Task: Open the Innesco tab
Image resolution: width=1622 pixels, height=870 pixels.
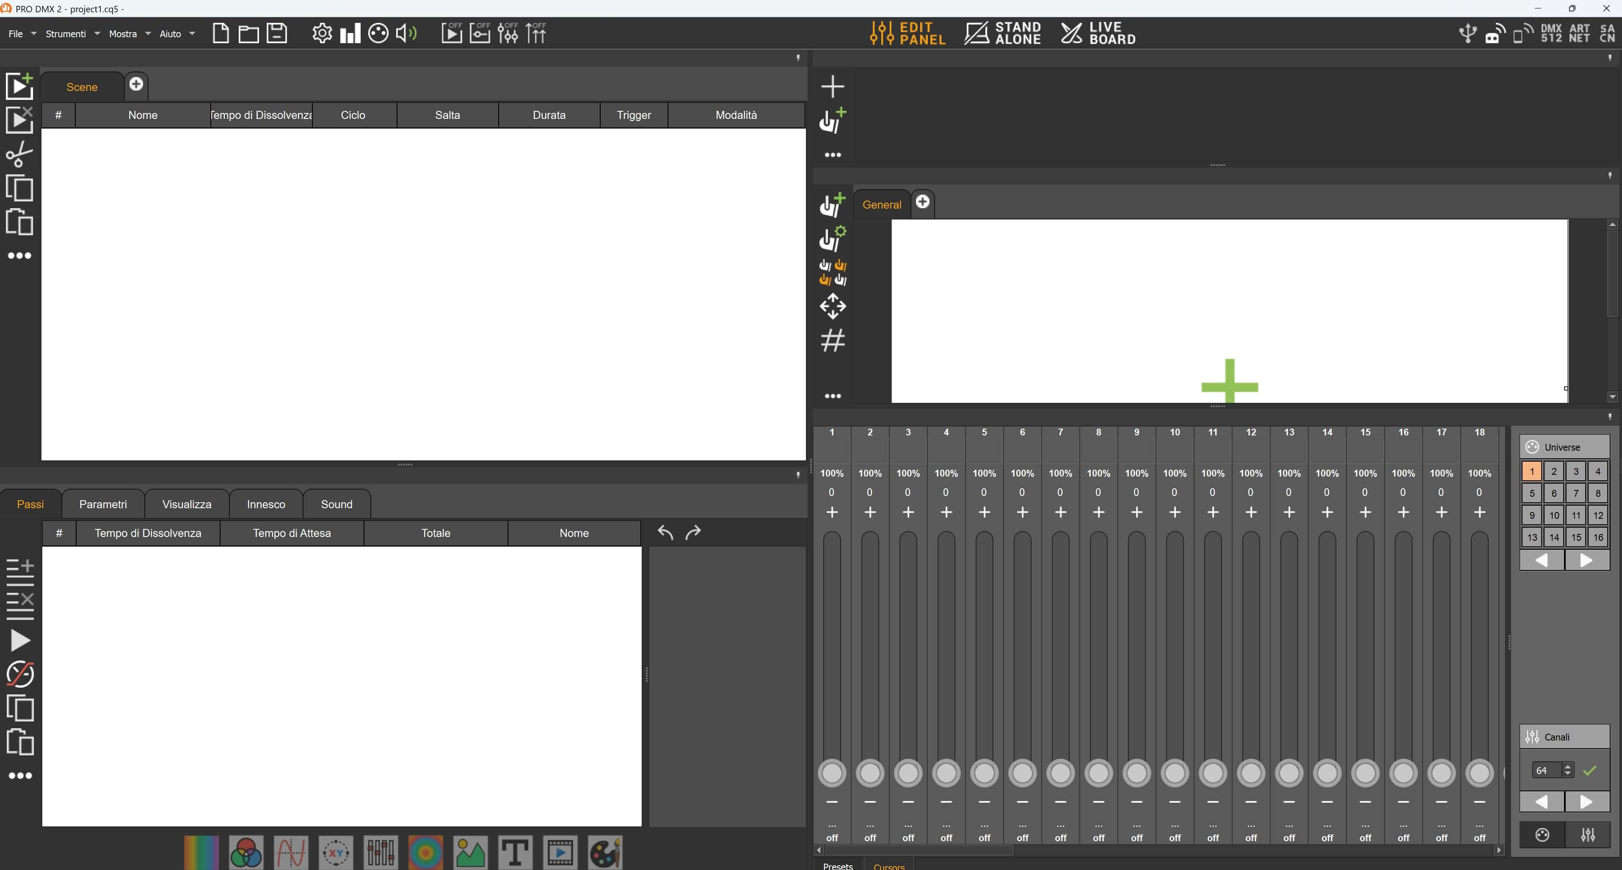Action: (x=266, y=504)
